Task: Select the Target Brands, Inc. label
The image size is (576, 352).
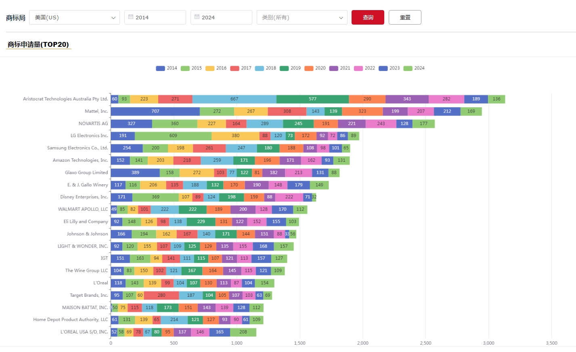Action: (x=89, y=295)
